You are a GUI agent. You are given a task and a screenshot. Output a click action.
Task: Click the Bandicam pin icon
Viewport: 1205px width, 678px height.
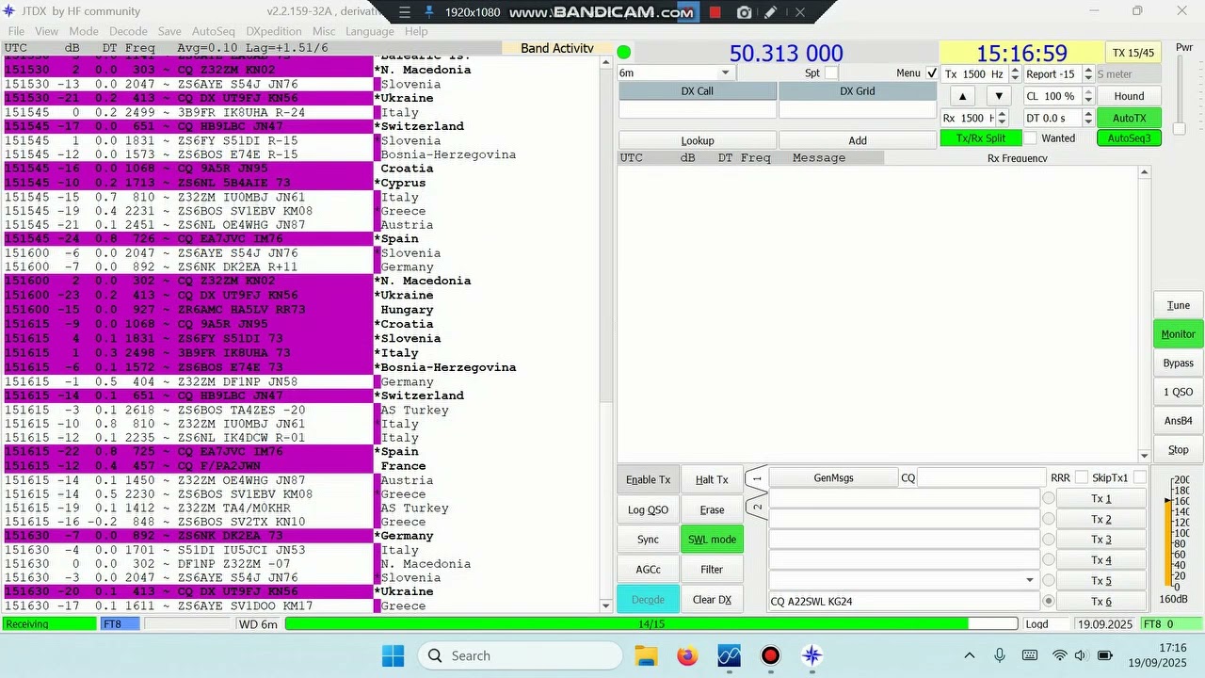[429, 12]
